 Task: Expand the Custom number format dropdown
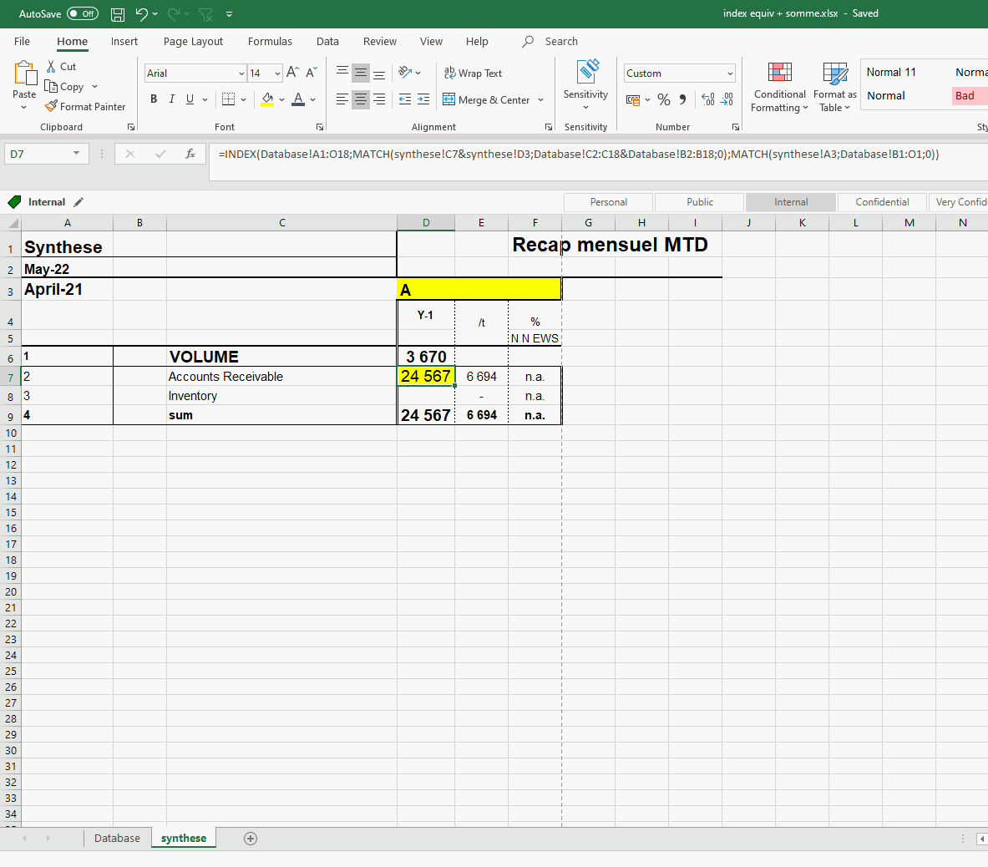point(730,74)
